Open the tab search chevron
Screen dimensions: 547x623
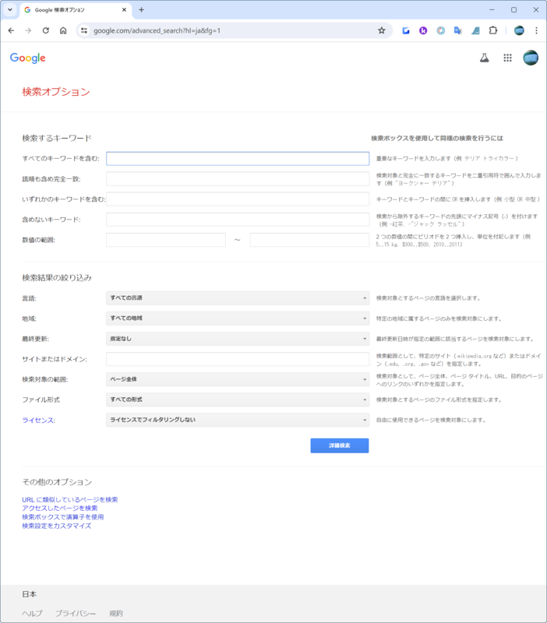click(10, 9)
